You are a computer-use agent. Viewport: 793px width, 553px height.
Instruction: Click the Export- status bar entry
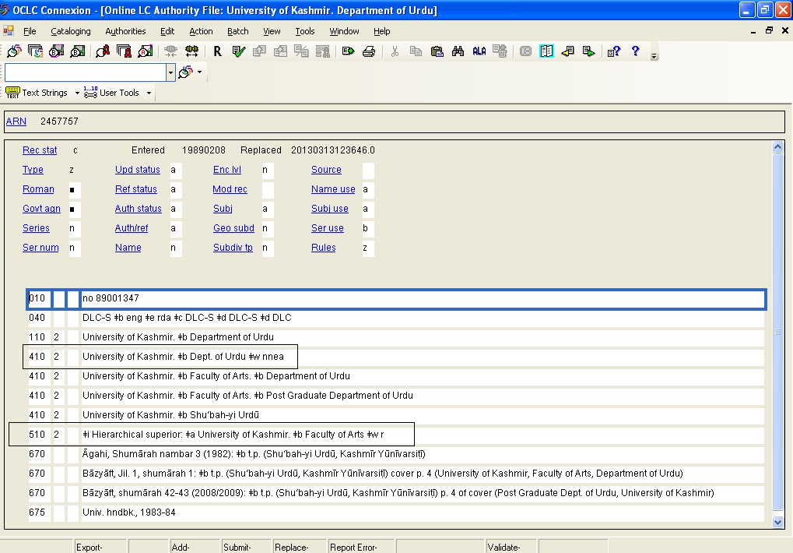pos(100,547)
